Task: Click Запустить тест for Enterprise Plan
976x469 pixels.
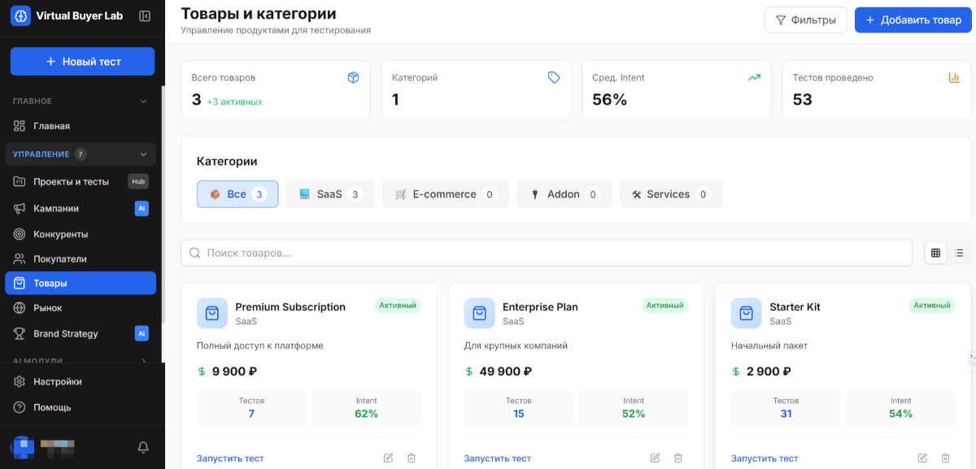Action: coord(498,458)
